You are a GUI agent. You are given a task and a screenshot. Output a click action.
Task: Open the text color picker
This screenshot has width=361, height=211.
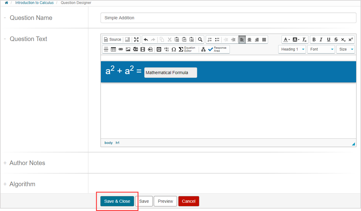286,40
